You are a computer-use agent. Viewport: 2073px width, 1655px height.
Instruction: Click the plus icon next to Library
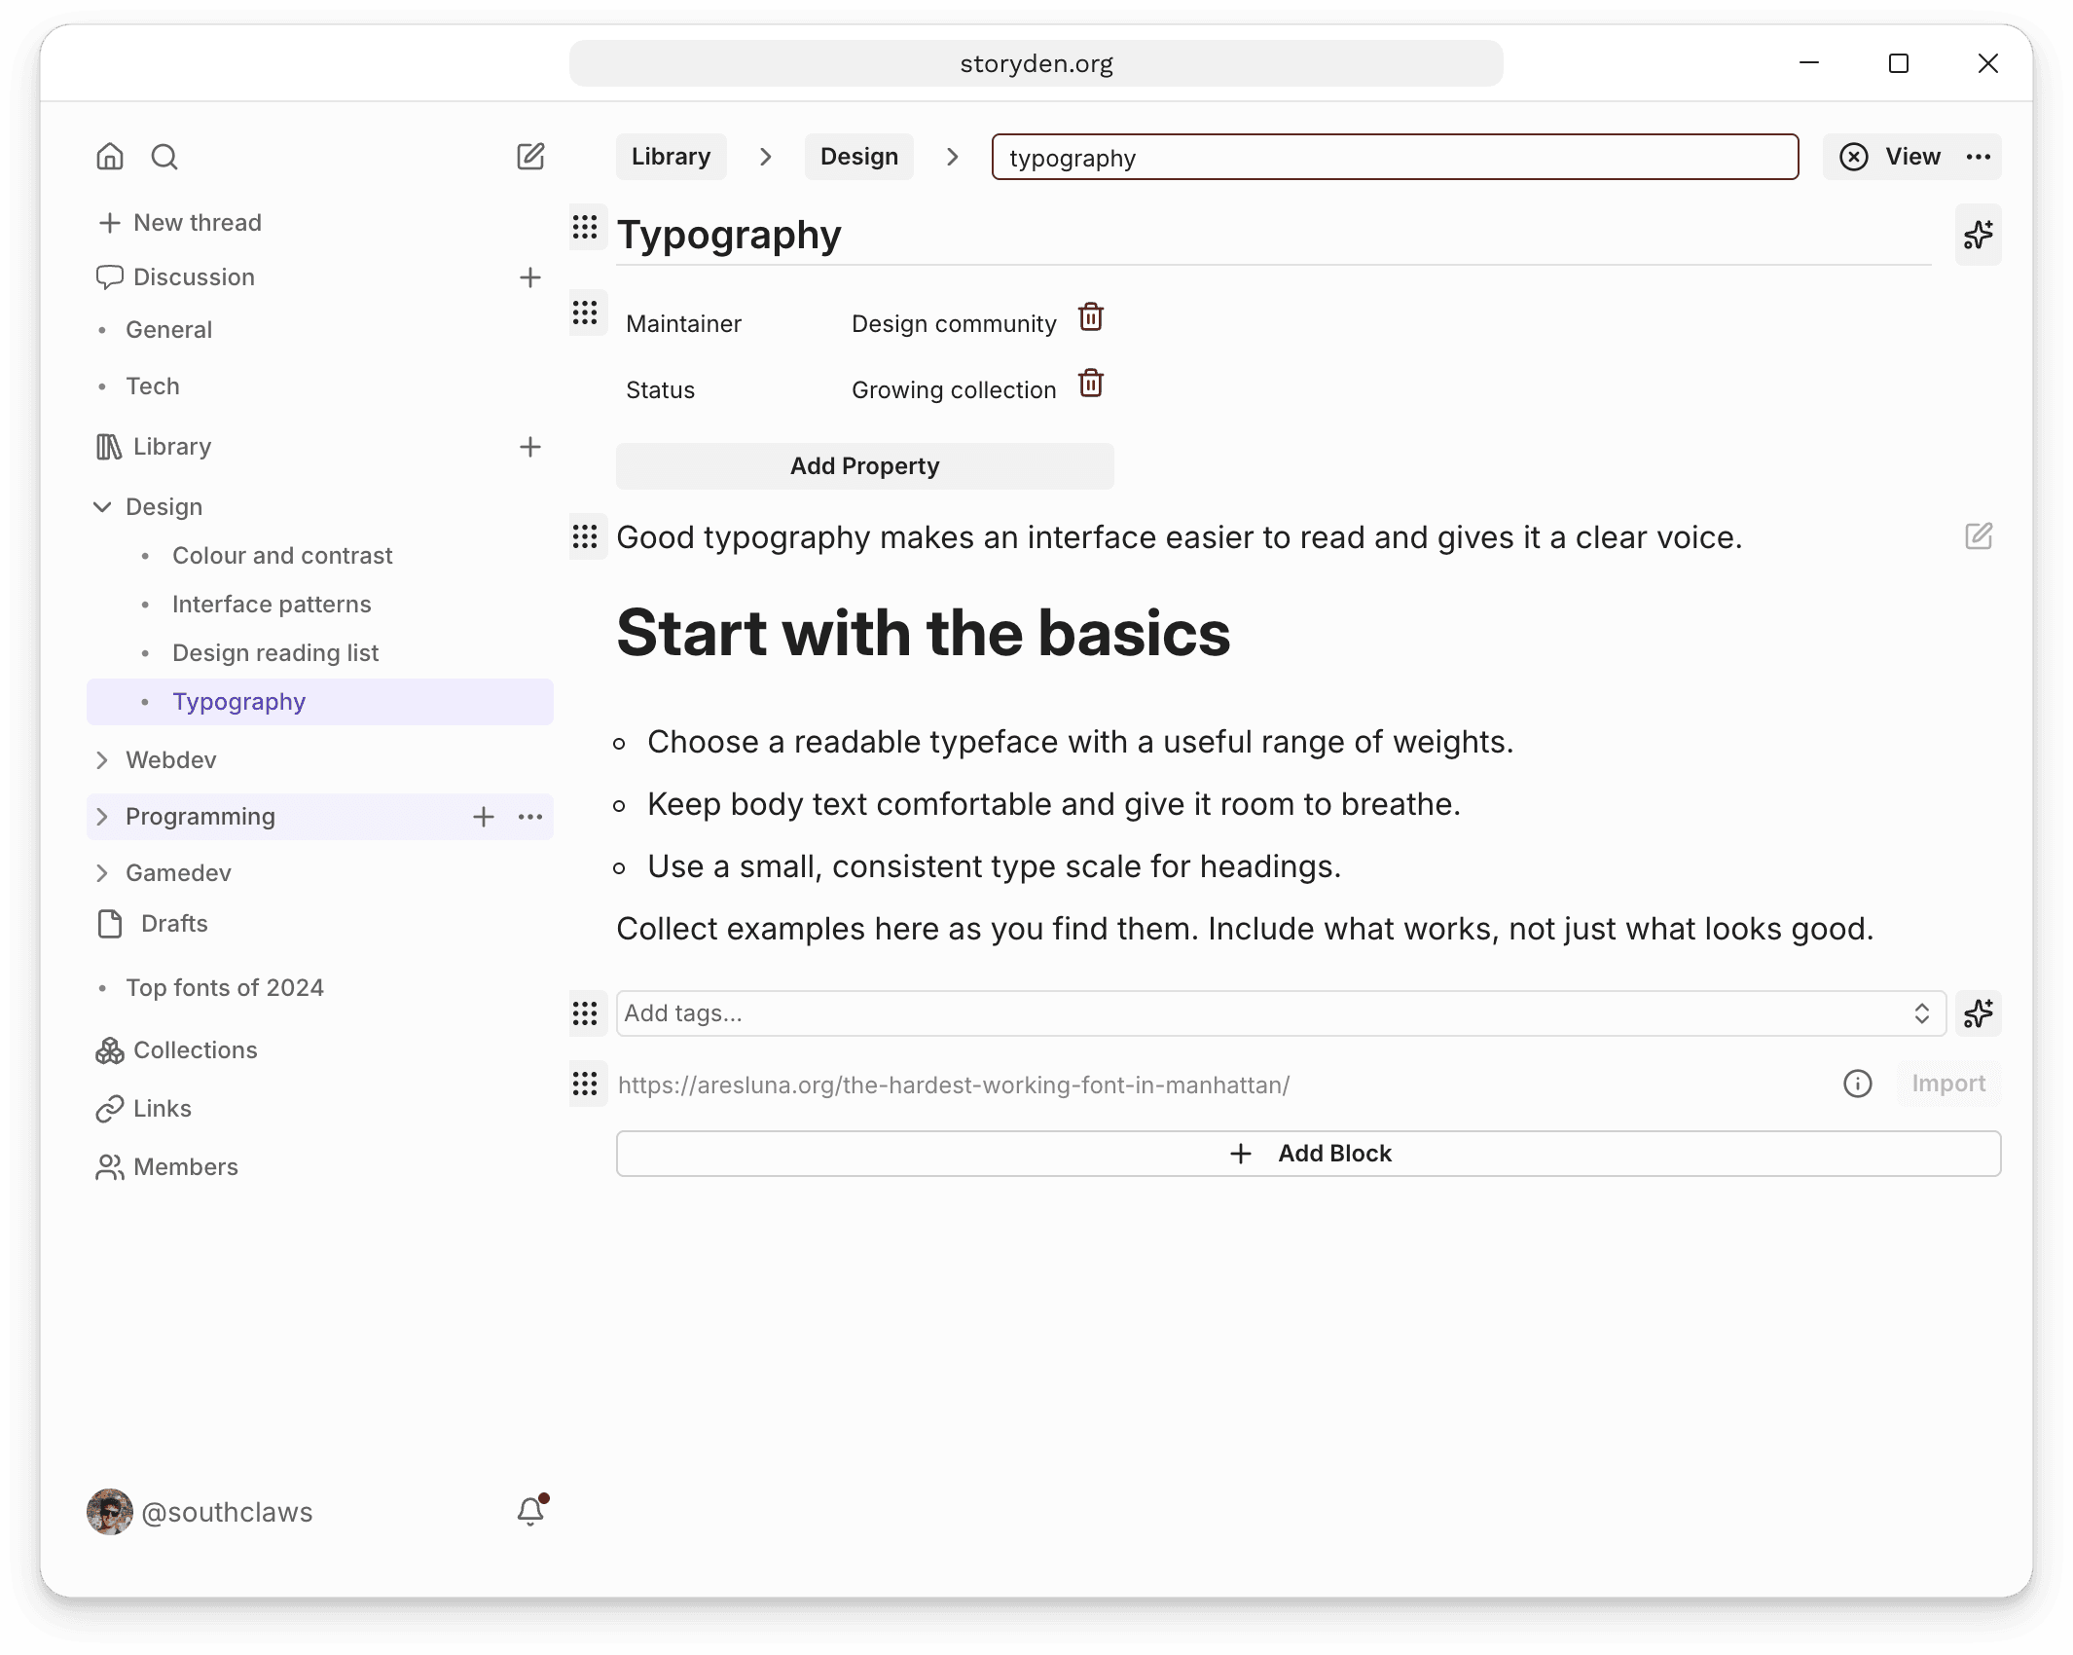[x=530, y=447]
